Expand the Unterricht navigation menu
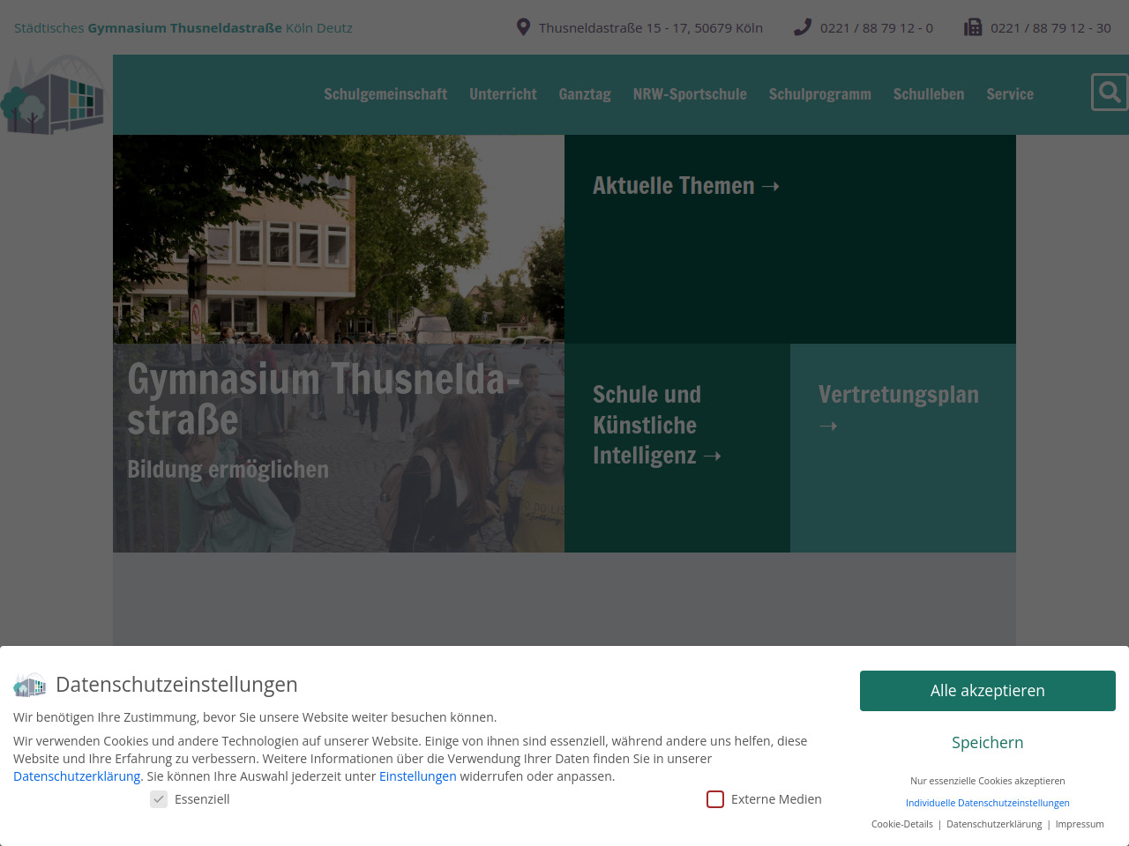This screenshot has height=846, width=1129. (503, 94)
